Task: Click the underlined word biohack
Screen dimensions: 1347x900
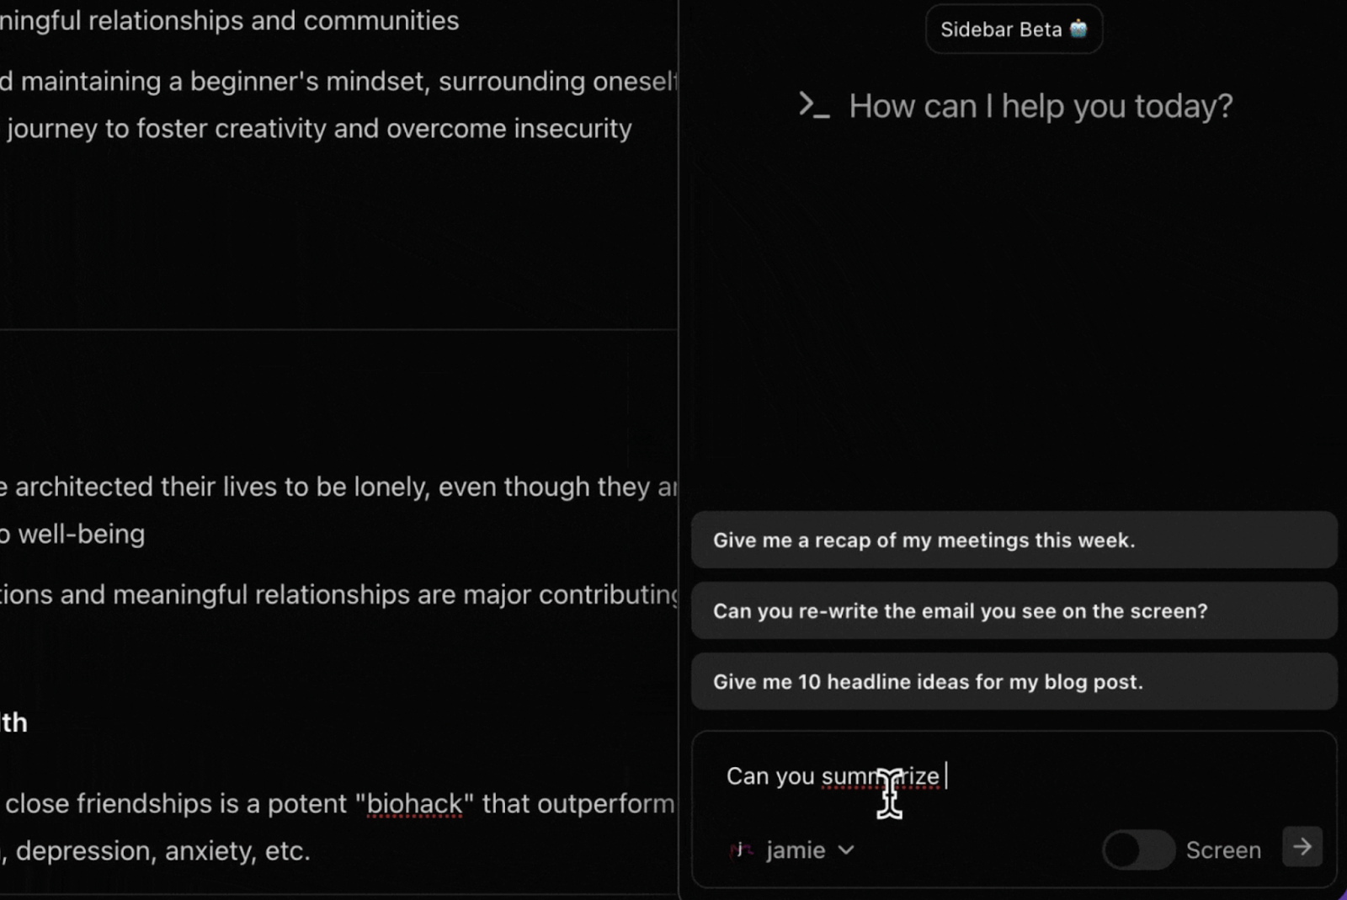Action: pos(414,804)
